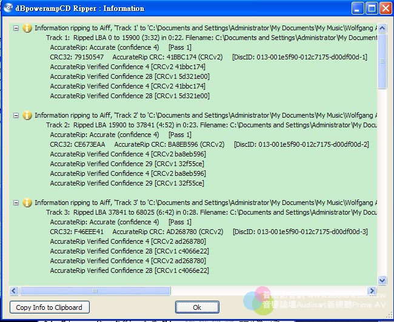394x322 pixels.
Task: Maximize the Information window
Action: coord(372,8)
